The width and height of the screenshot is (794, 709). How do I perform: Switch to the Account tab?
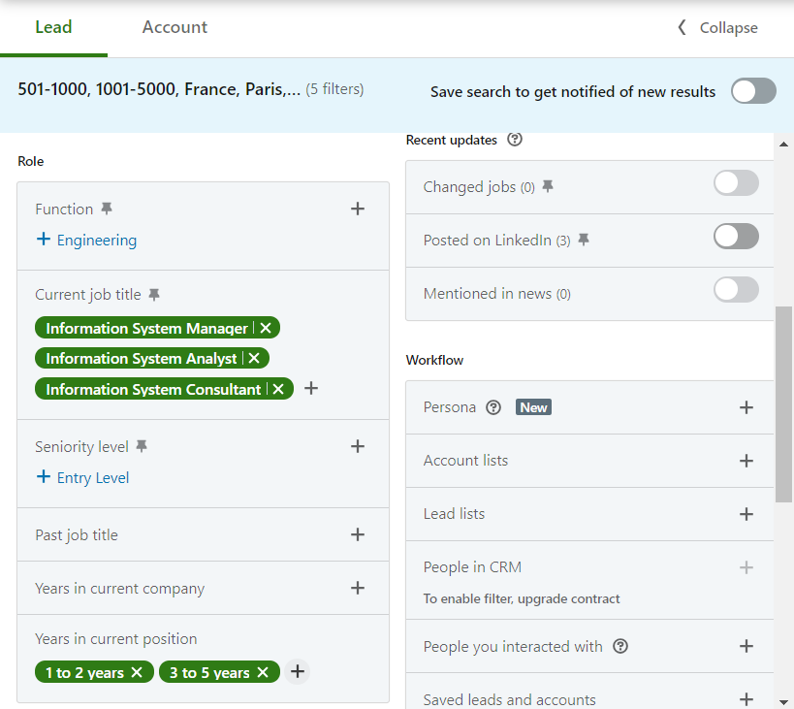tap(175, 27)
